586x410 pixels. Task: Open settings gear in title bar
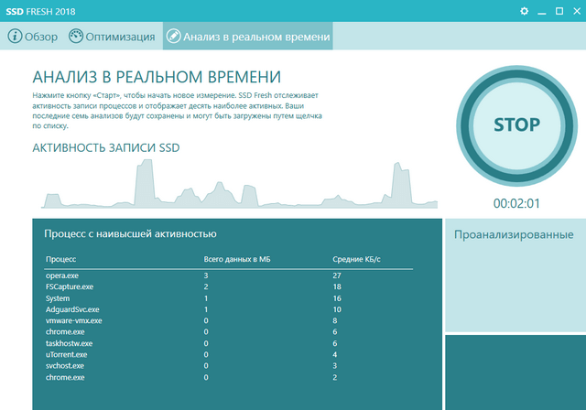click(524, 11)
